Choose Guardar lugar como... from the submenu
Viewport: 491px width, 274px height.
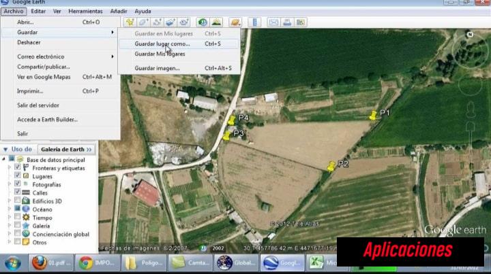tap(179, 44)
